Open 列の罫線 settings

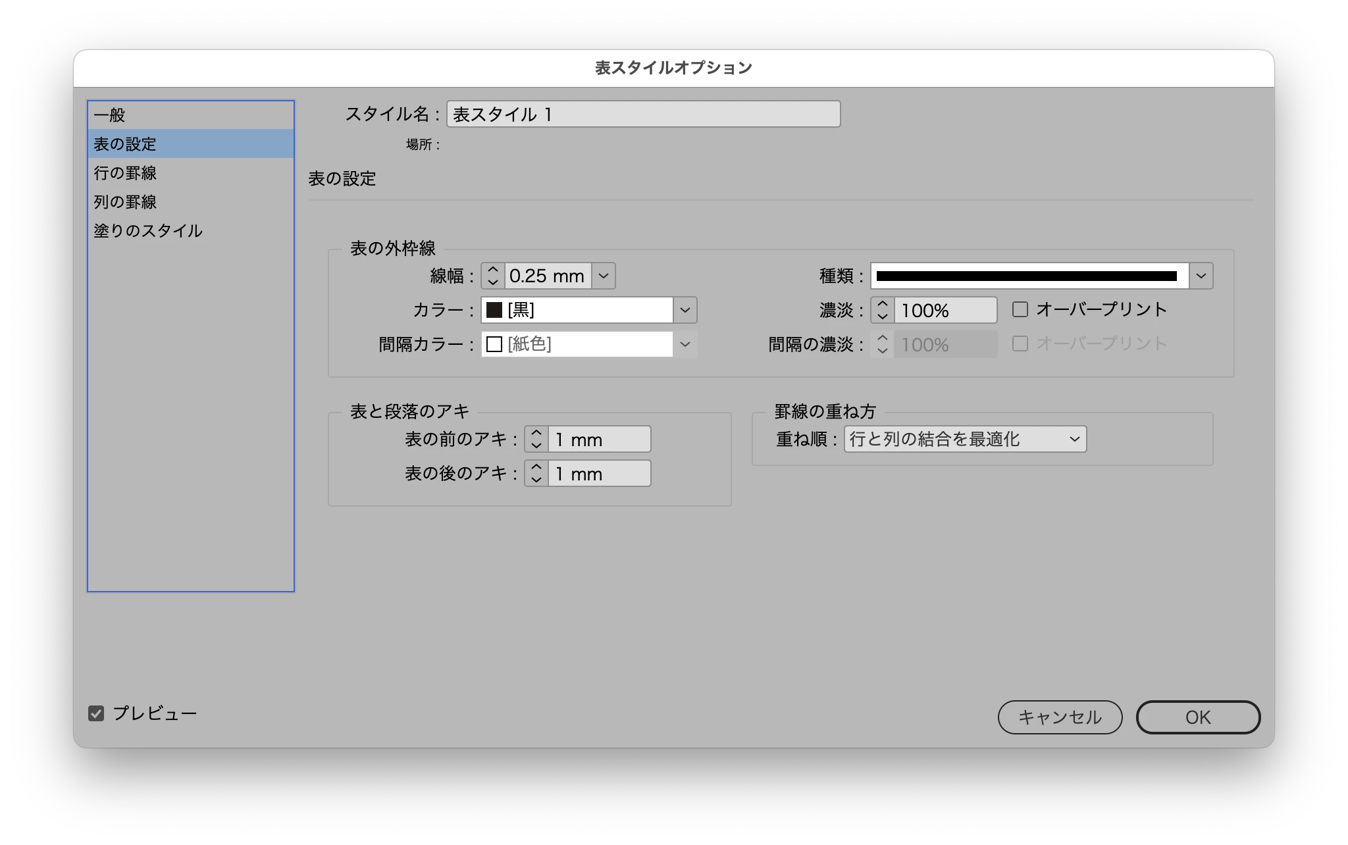pos(125,202)
